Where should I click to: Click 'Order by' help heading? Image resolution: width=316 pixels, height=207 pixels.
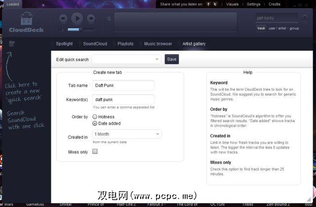[x=219, y=109]
